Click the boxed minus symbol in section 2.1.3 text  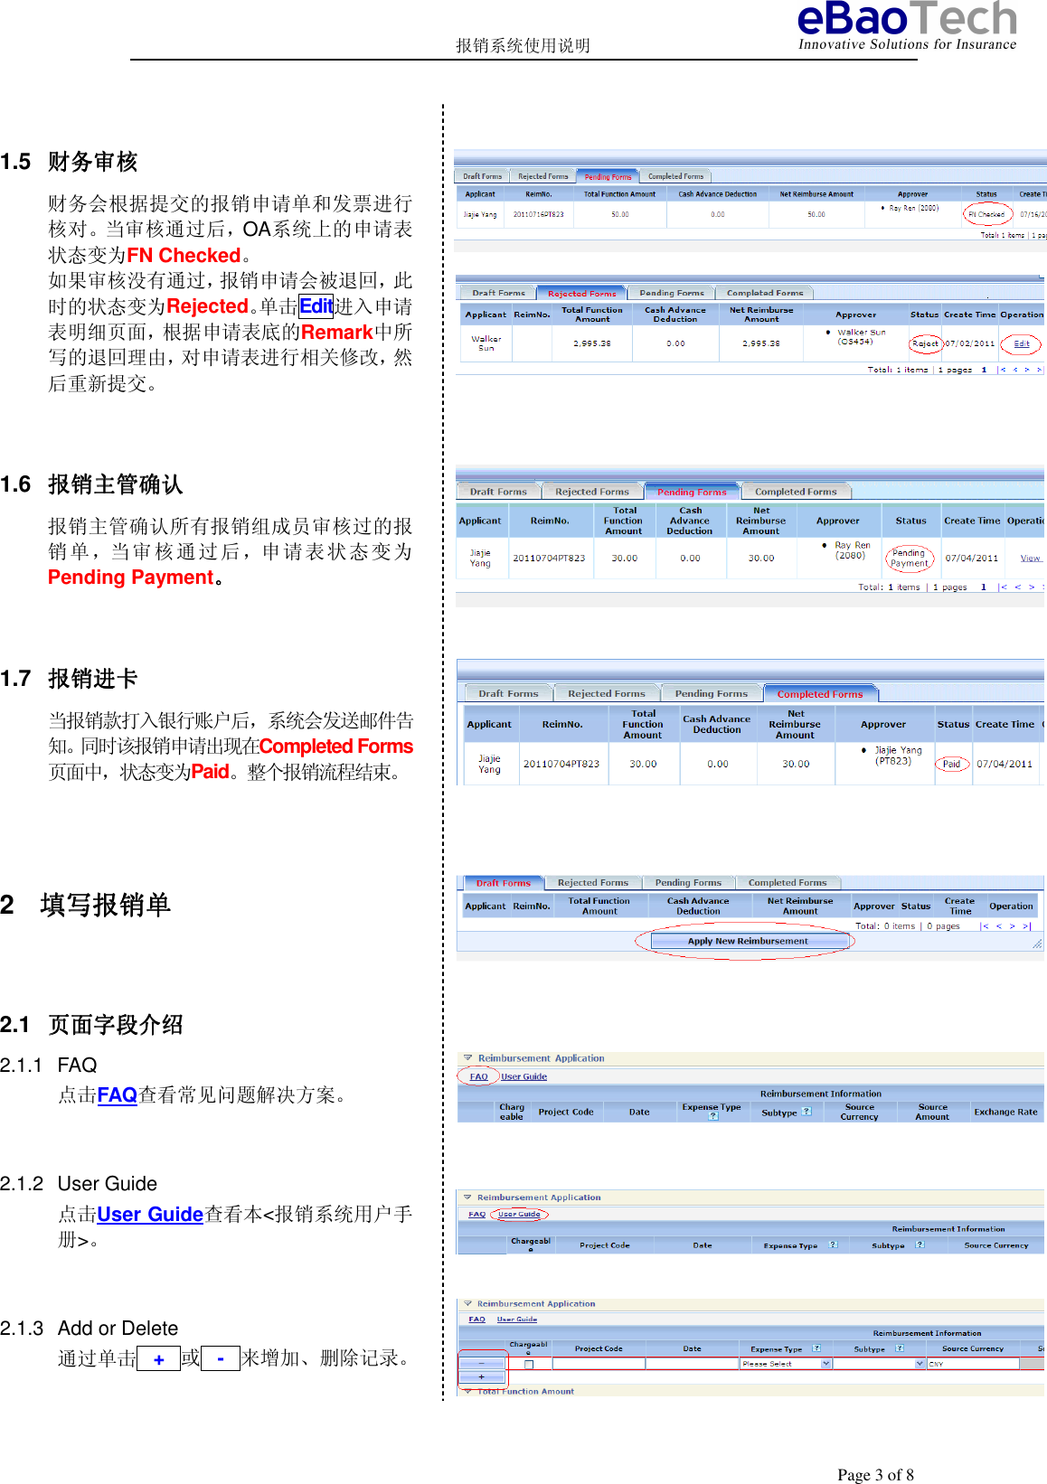point(221,1358)
